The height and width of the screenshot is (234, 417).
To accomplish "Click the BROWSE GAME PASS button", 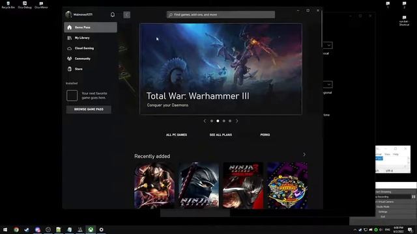I will pyautogui.click(x=89, y=109).
